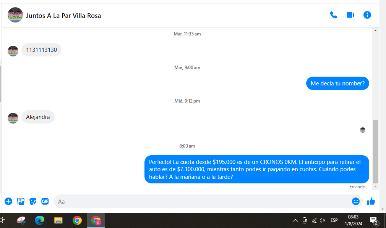Attach a photo or file
The height and width of the screenshot is (228, 386).
pos(21,201)
